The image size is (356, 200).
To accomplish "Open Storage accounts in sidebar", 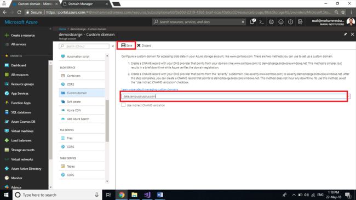I will 20,150.
